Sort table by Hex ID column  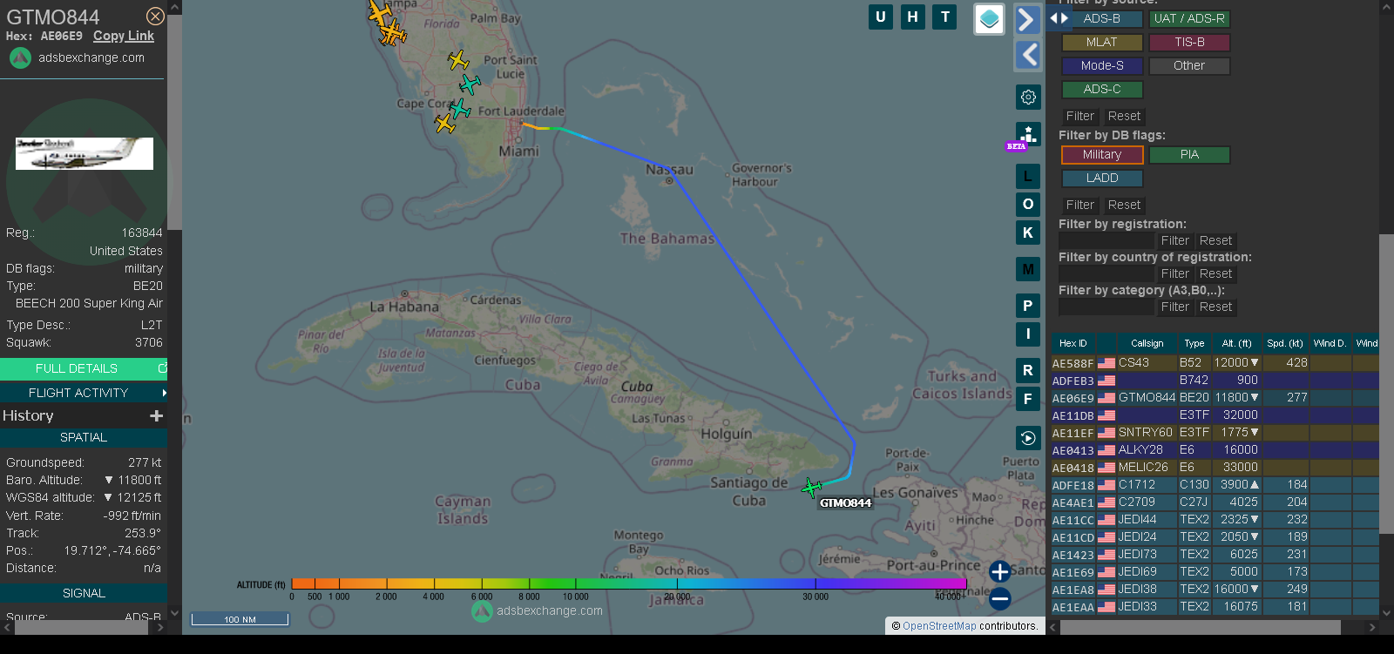[x=1073, y=343]
